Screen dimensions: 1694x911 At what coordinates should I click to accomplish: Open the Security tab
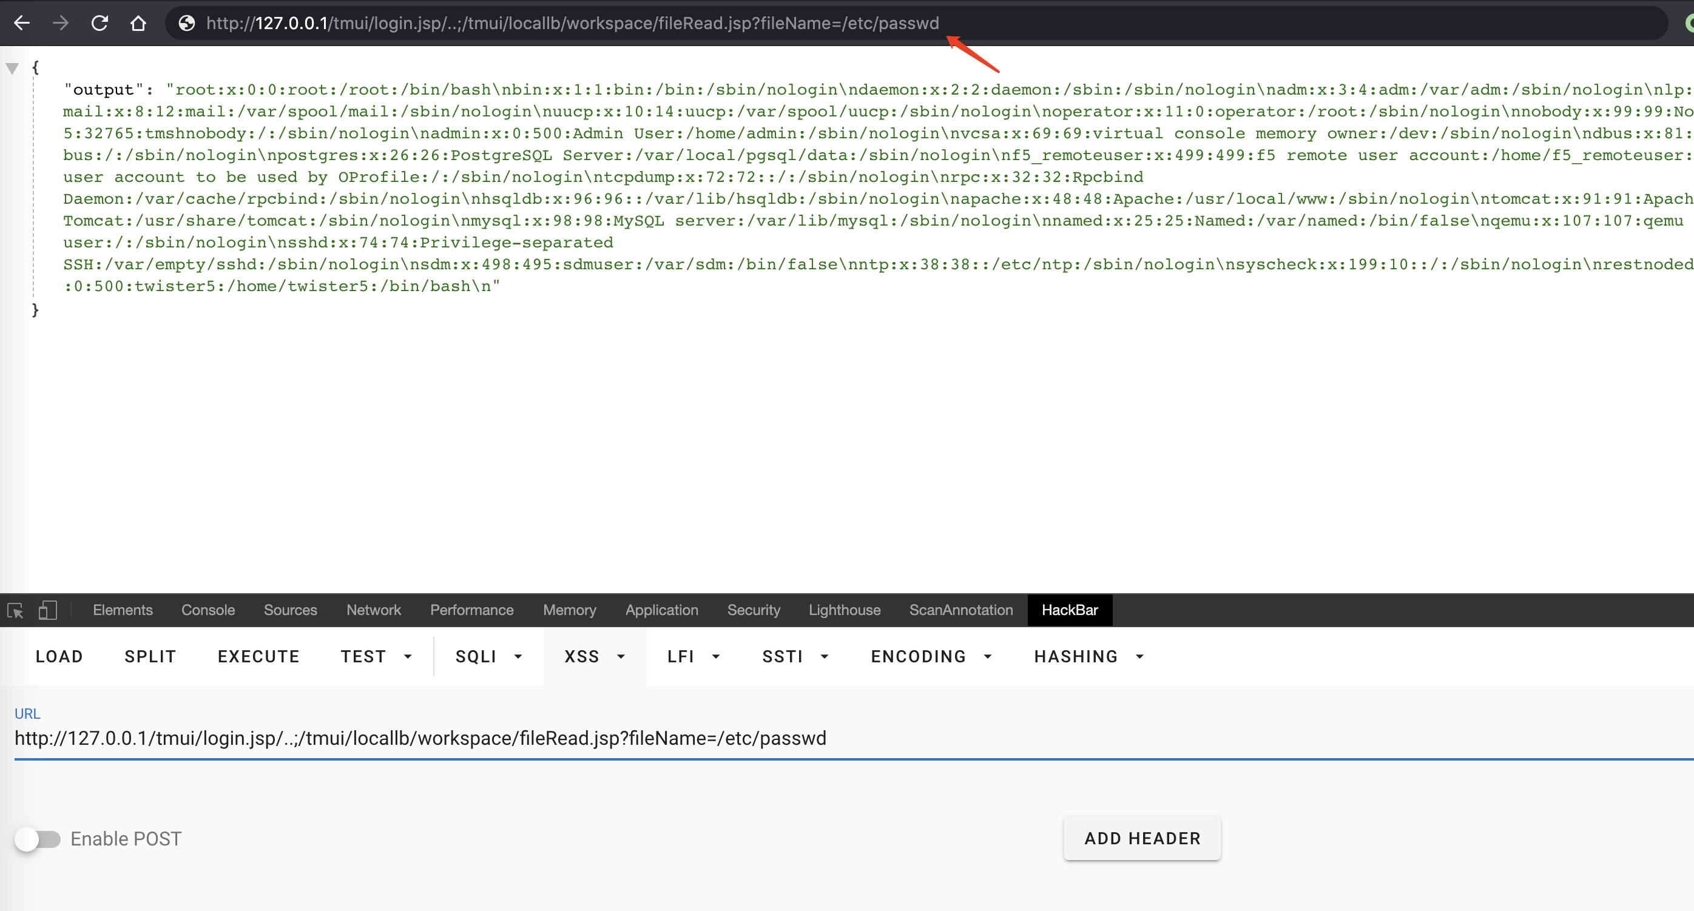[754, 610]
